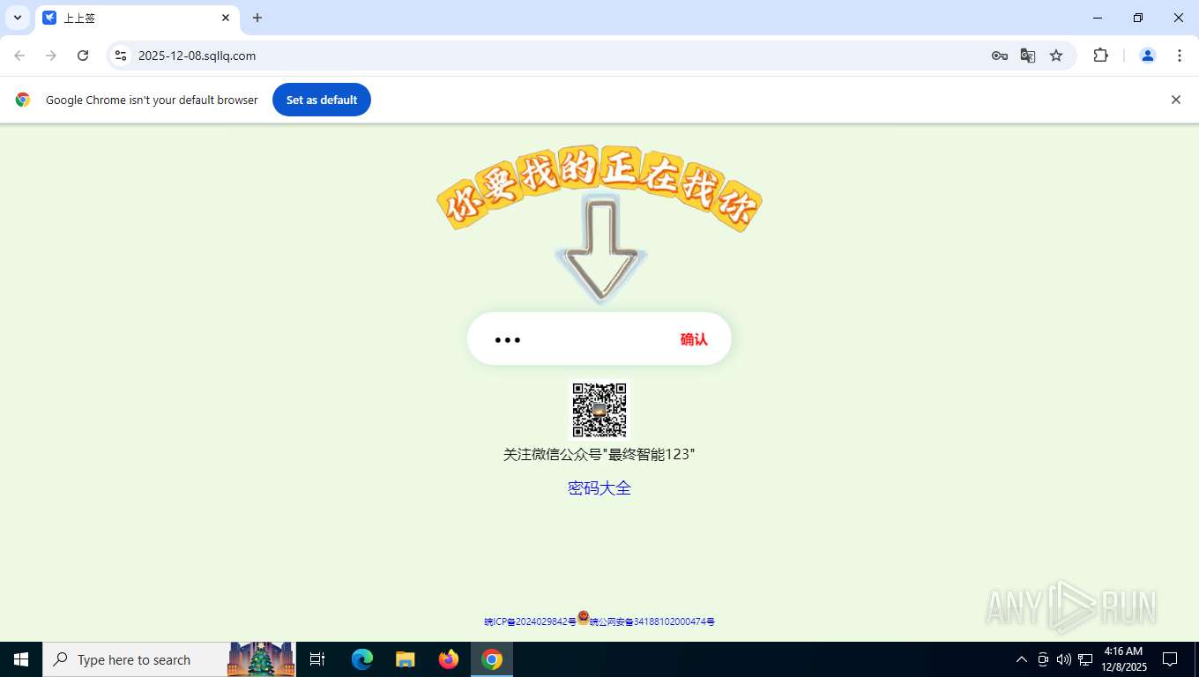
Task: Click the Chrome taskbar icon
Action: (x=492, y=659)
